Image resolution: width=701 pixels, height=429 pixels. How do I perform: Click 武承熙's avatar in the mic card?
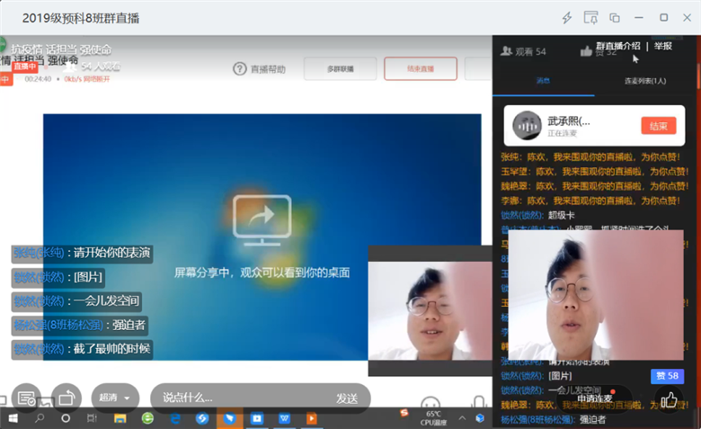(527, 126)
